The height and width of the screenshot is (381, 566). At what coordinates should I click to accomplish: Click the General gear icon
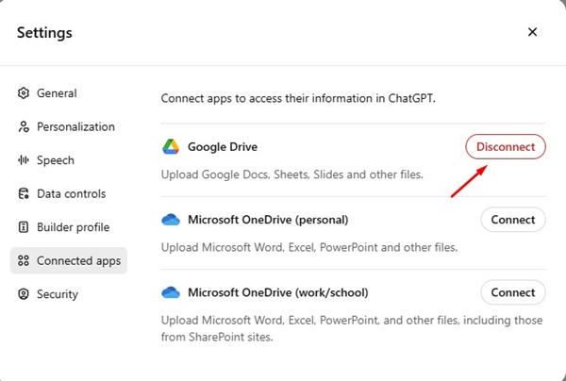tap(25, 93)
